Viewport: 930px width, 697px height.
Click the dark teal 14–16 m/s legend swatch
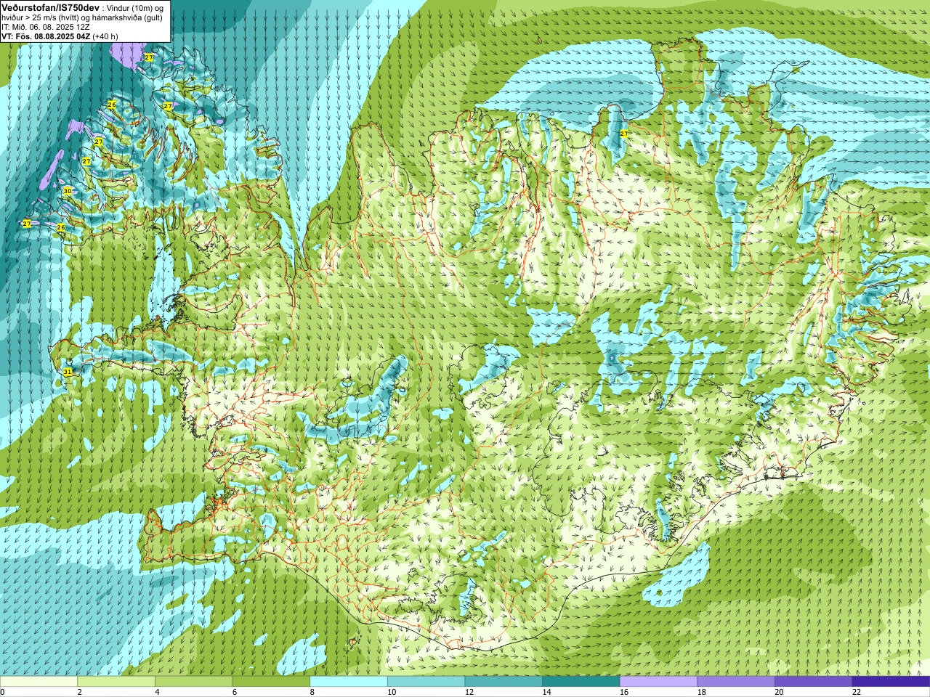[581, 682]
